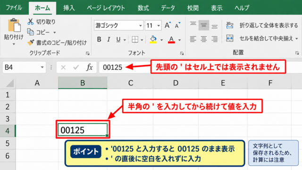Image resolution: width=302 pixels, height=170 pixels.
Task: Switch to the ページ レイアウト tab
Action: point(106,8)
